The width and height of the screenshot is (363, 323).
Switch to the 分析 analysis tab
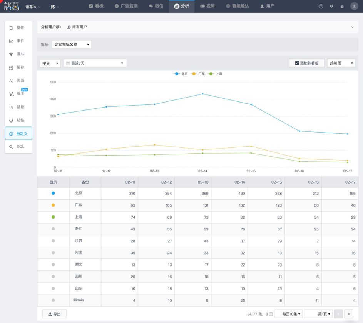[182, 6]
